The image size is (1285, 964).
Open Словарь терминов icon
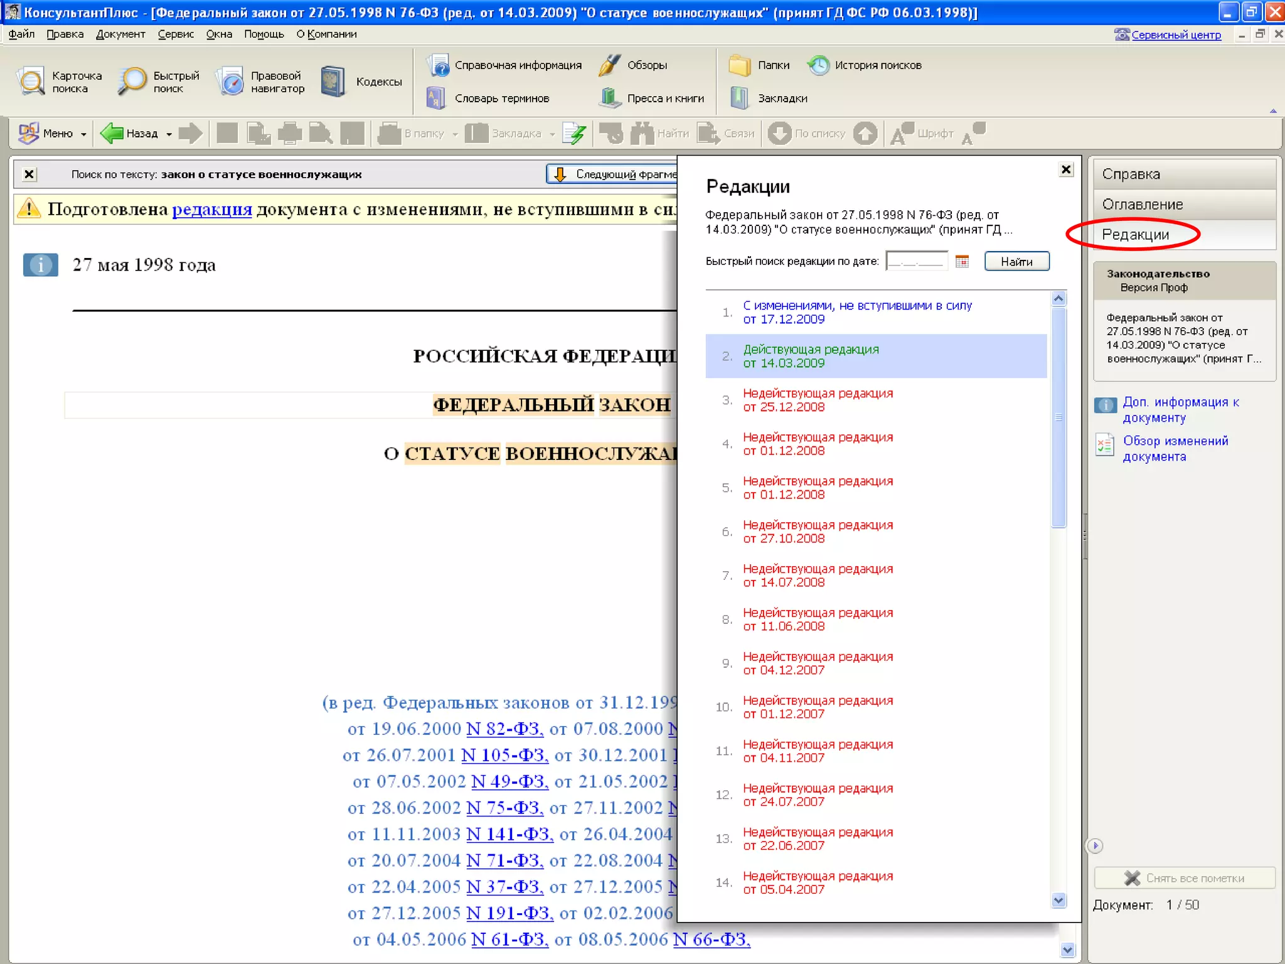click(x=436, y=98)
